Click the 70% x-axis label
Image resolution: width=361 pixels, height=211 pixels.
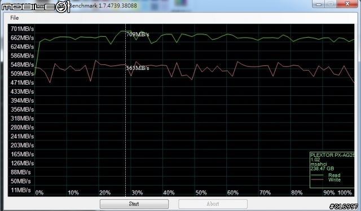tap(265, 193)
